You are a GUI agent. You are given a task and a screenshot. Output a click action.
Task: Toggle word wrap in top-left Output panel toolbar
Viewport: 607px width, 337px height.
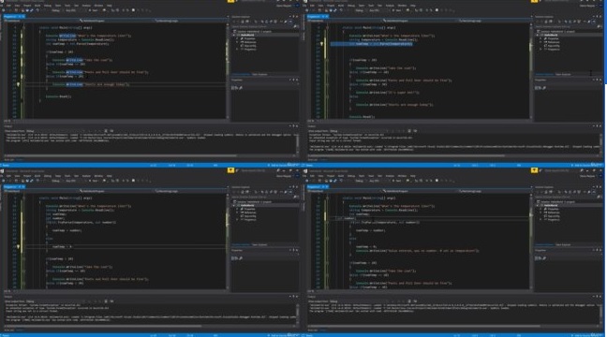[111, 131]
